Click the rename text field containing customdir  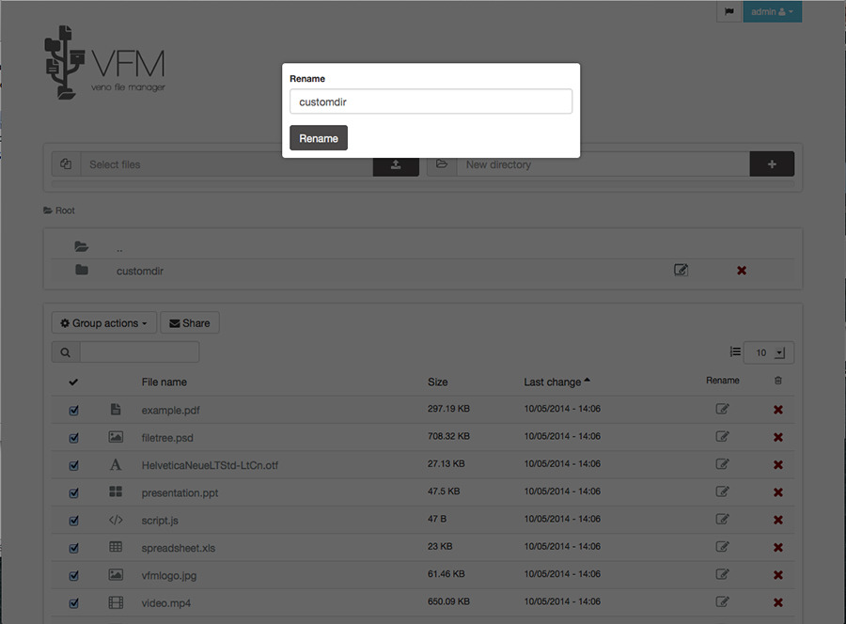(431, 101)
